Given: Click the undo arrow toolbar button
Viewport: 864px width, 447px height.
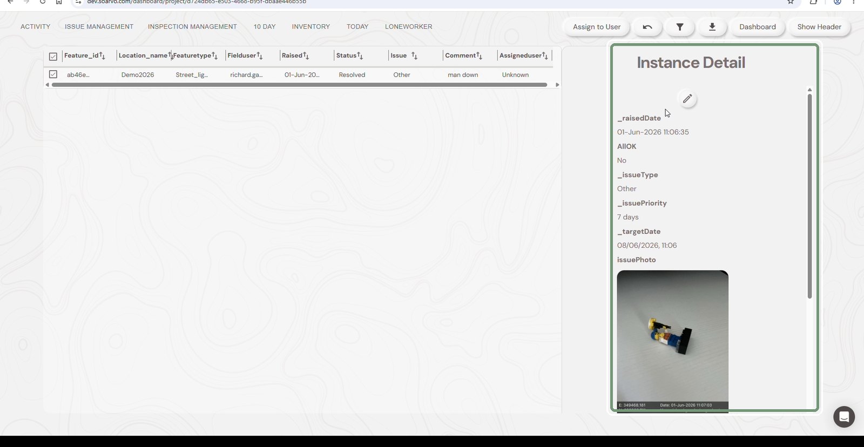Looking at the screenshot, I should [647, 27].
